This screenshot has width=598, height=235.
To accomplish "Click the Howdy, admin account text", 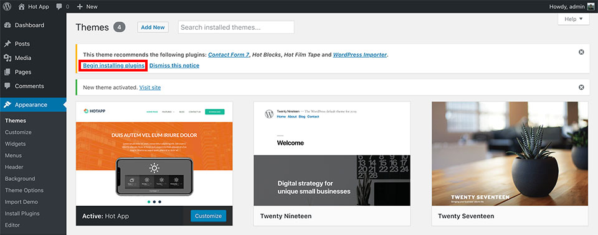I will (567, 6).
